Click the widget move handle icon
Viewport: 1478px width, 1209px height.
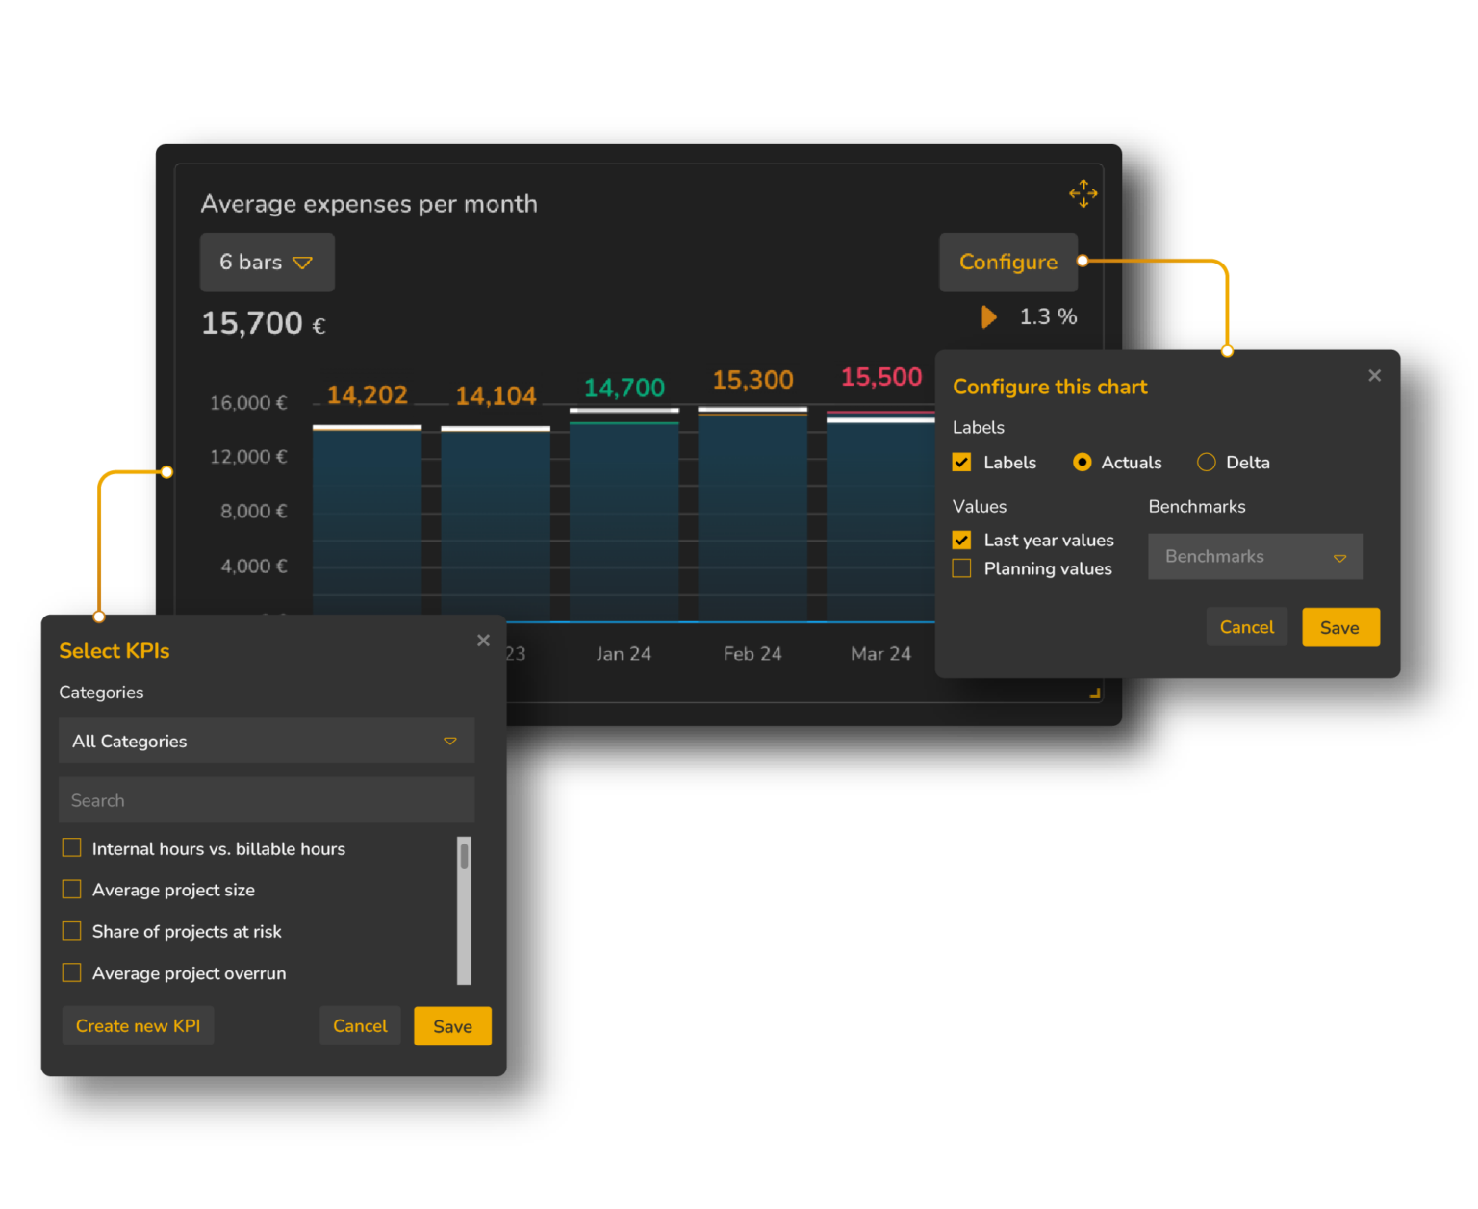1083,193
